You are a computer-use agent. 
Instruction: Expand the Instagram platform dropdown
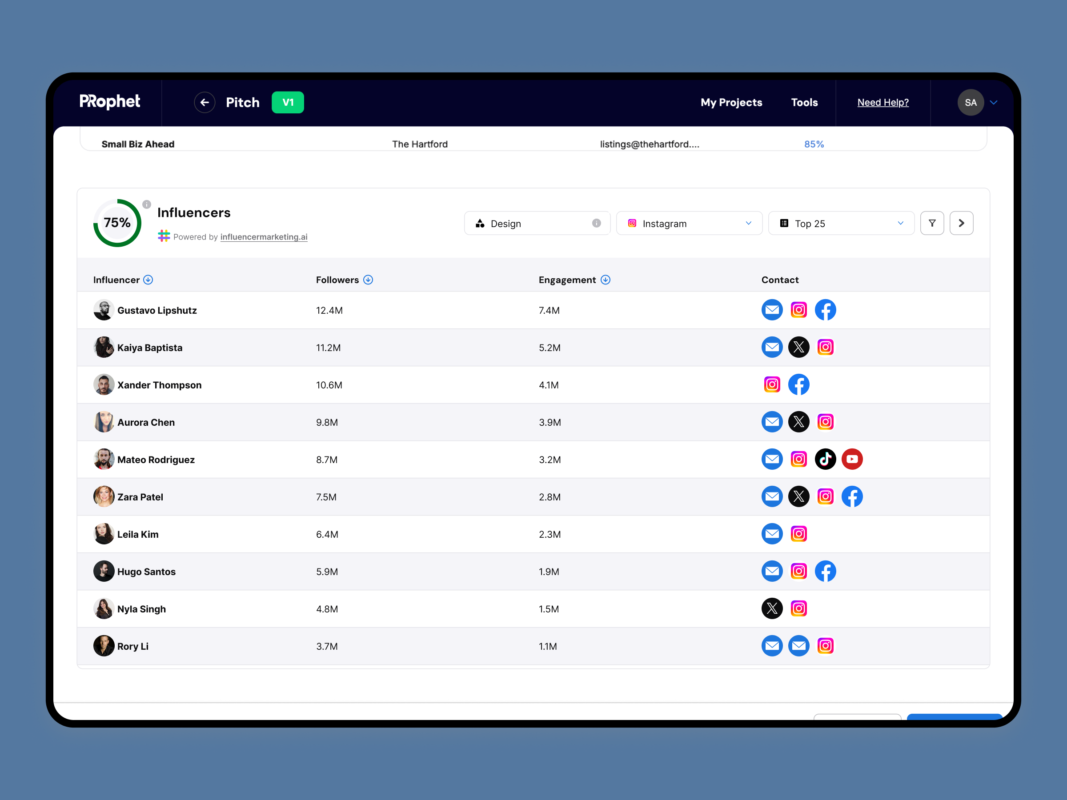[689, 223]
